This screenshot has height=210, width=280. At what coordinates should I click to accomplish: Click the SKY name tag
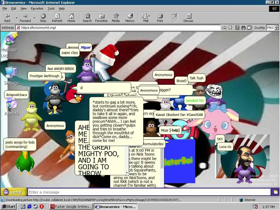(x=220, y=139)
